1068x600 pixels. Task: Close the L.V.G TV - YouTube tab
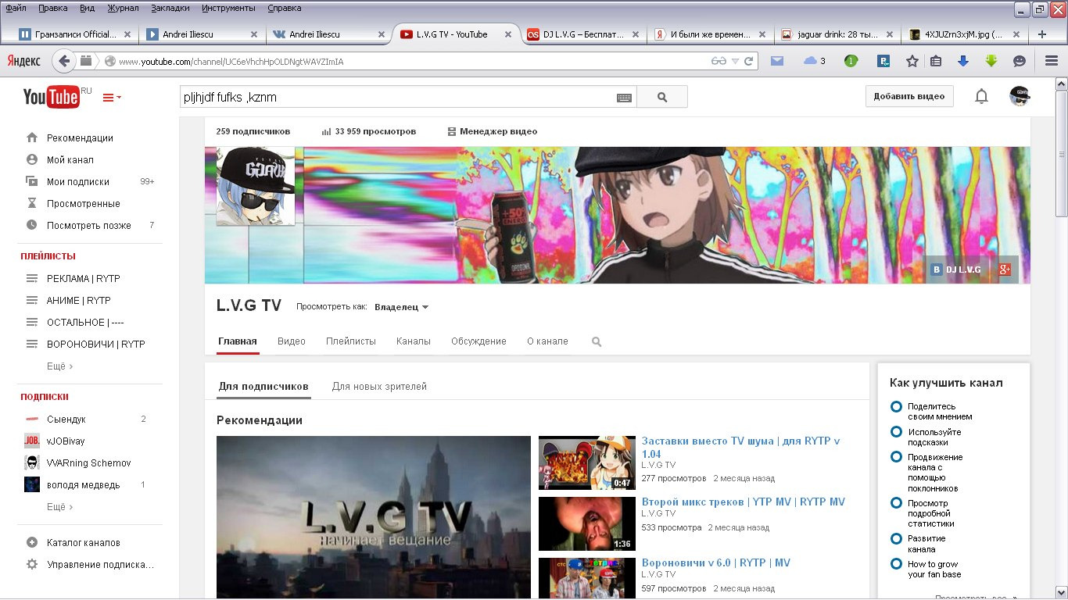coord(508,34)
